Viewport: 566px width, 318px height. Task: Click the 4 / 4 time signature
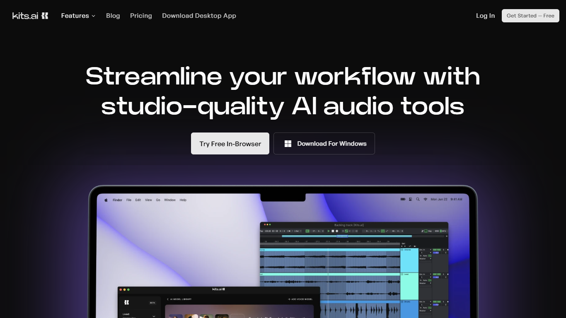[282, 231]
